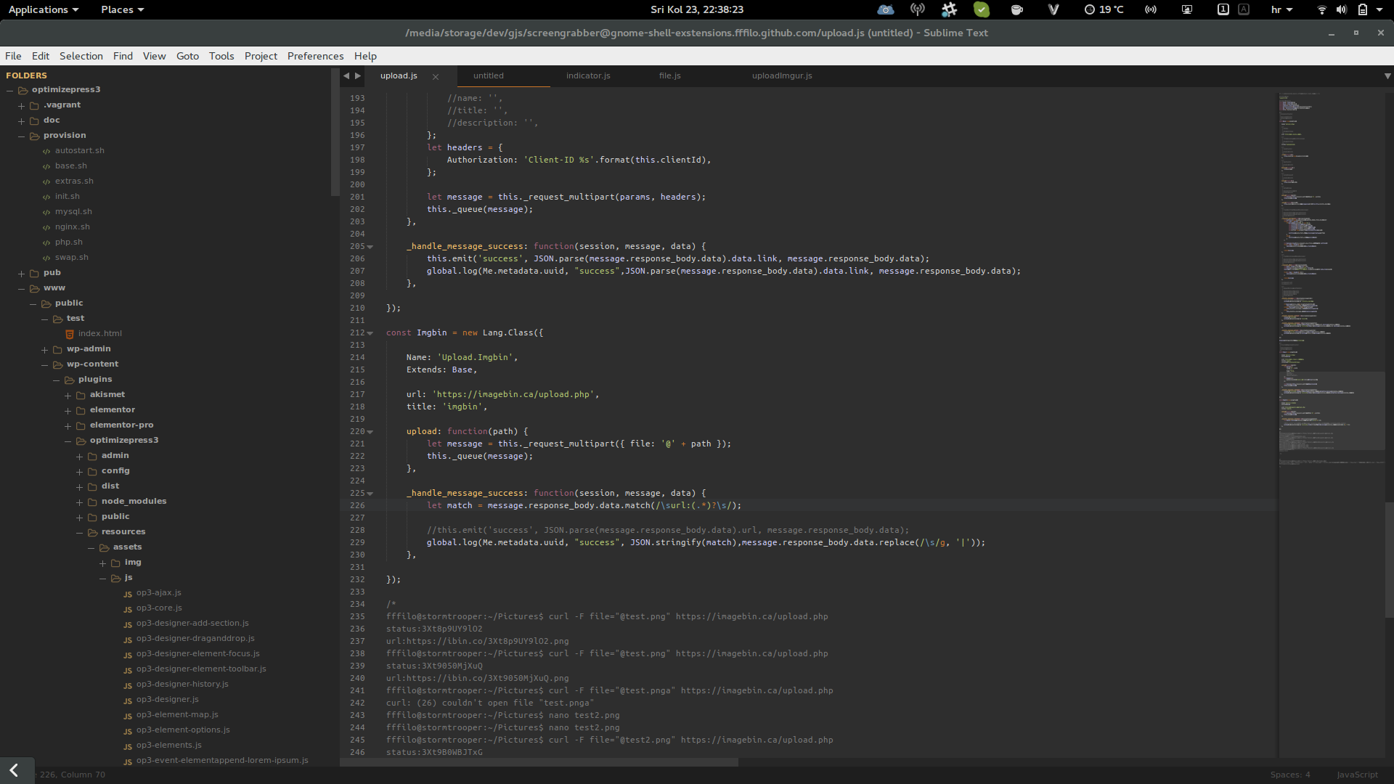
Task: Open the Selection menu
Action: click(81, 56)
